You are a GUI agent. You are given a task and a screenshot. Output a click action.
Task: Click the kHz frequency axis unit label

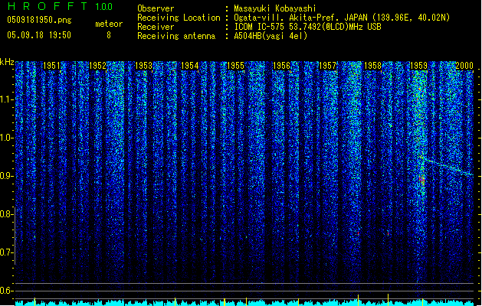click(7, 62)
